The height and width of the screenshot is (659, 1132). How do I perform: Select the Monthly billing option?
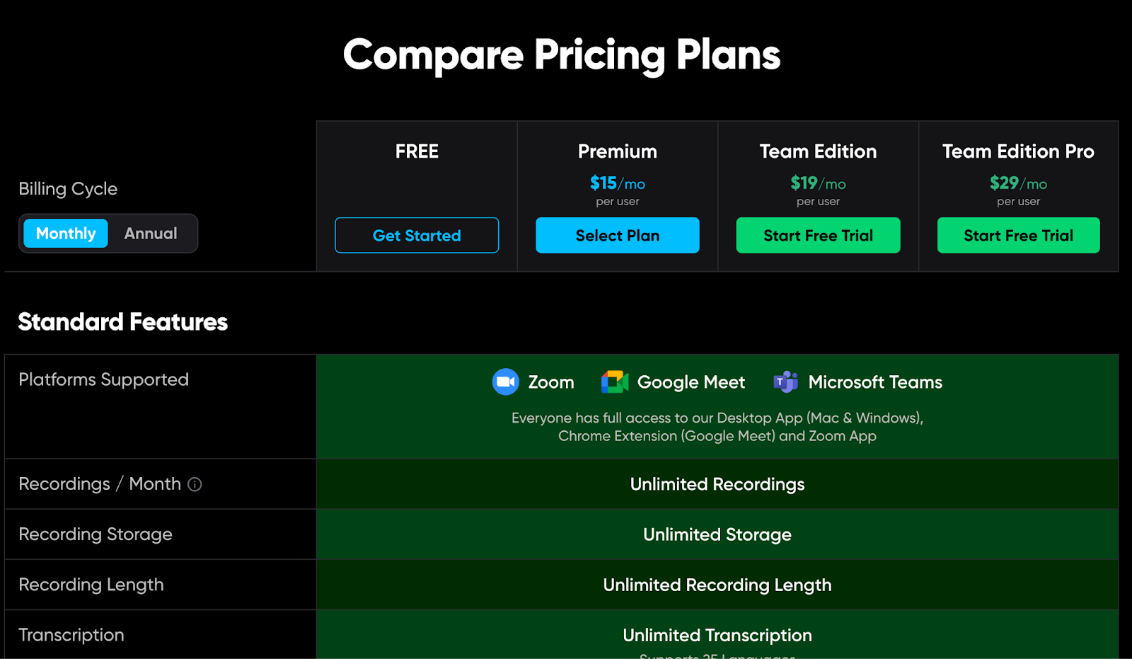coord(66,234)
